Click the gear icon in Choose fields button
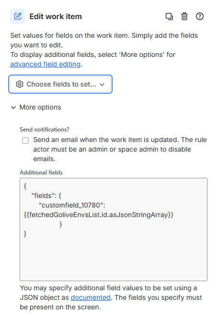 click(x=20, y=84)
